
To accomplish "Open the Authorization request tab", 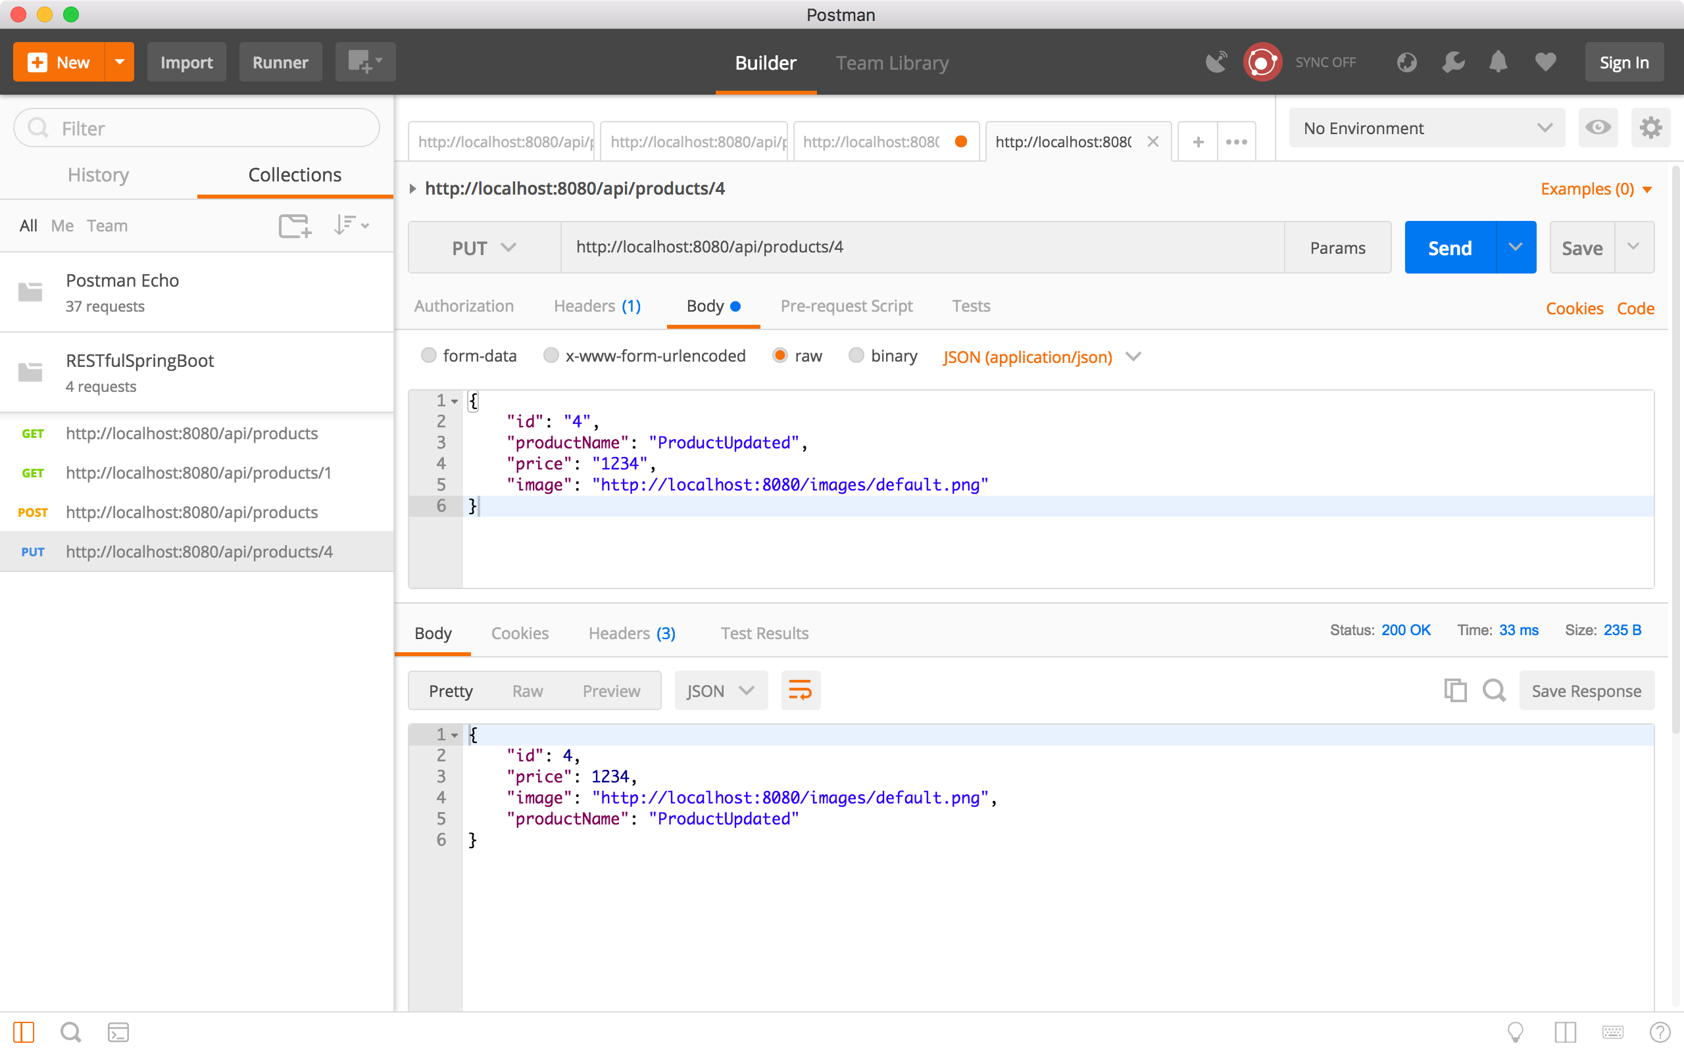I will click(x=464, y=306).
